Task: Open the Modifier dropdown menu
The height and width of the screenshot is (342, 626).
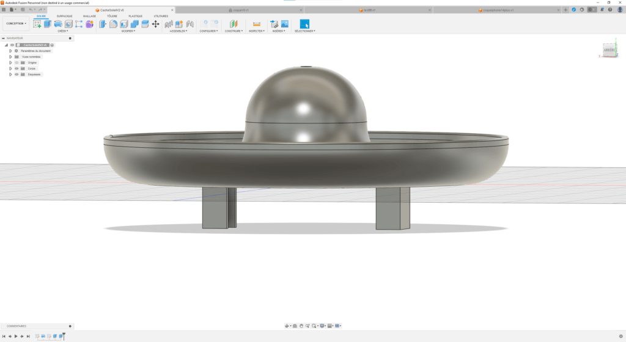Action: click(128, 31)
